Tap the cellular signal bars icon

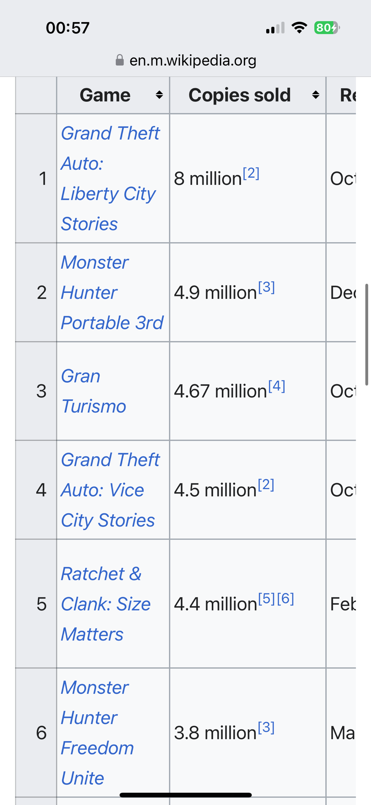pos(275,28)
